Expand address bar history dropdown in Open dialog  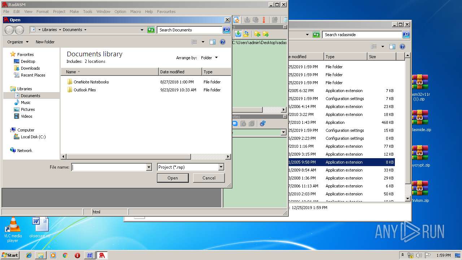[142, 30]
